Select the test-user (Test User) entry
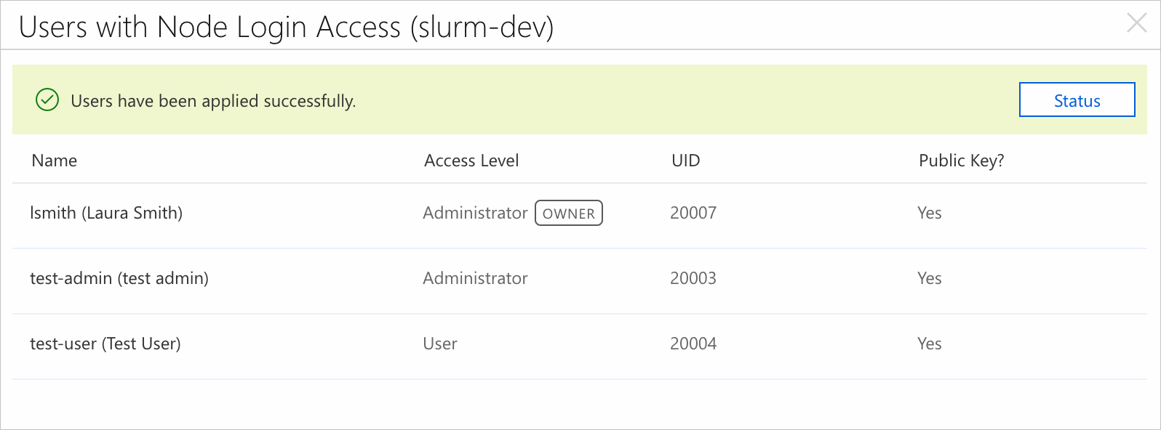This screenshot has height=430, width=1161. (x=105, y=344)
